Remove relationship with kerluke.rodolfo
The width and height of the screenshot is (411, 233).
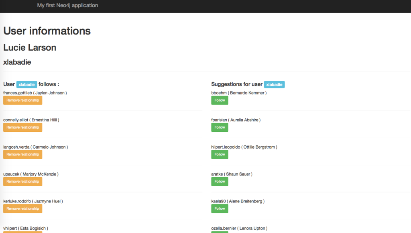(22, 208)
